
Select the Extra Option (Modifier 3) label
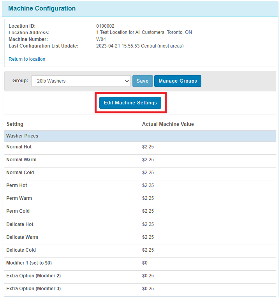[x=33, y=289]
